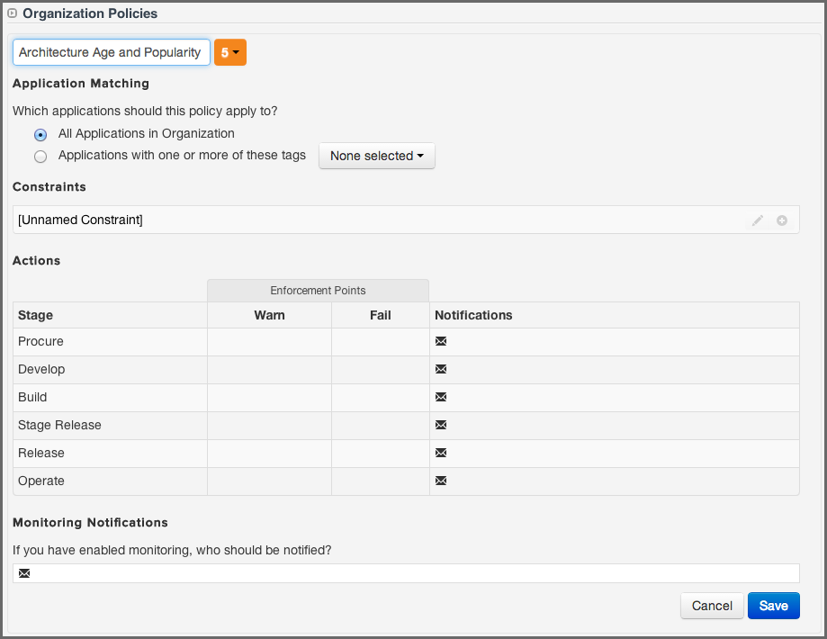Click the orange threat level indicator swatch

224,52
